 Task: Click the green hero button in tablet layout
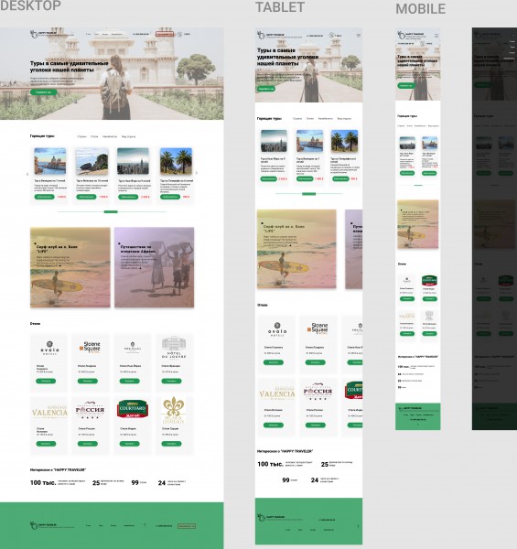point(266,89)
